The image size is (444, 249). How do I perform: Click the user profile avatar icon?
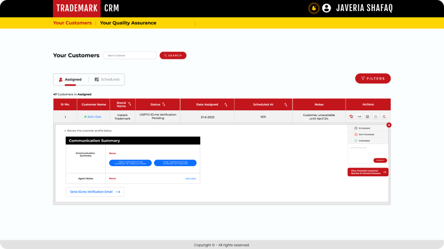[327, 8]
